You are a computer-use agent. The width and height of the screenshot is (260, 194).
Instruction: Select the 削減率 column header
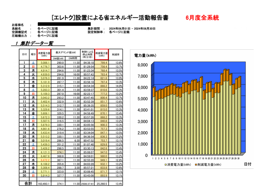pyautogui.click(x=116, y=54)
